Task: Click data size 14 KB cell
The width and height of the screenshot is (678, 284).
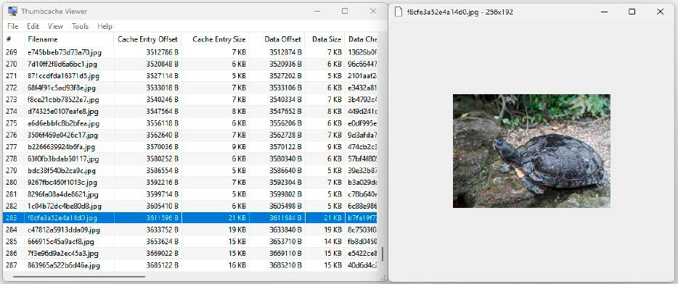Action: tap(332, 241)
